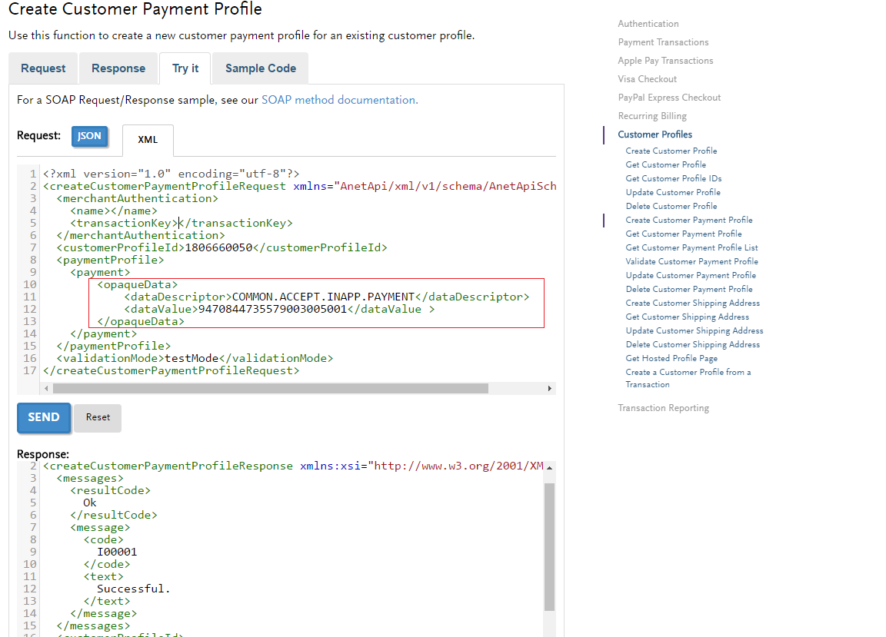Viewport: 886px width, 637px height.
Task: Click the SEND button
Action: [43, 417]
